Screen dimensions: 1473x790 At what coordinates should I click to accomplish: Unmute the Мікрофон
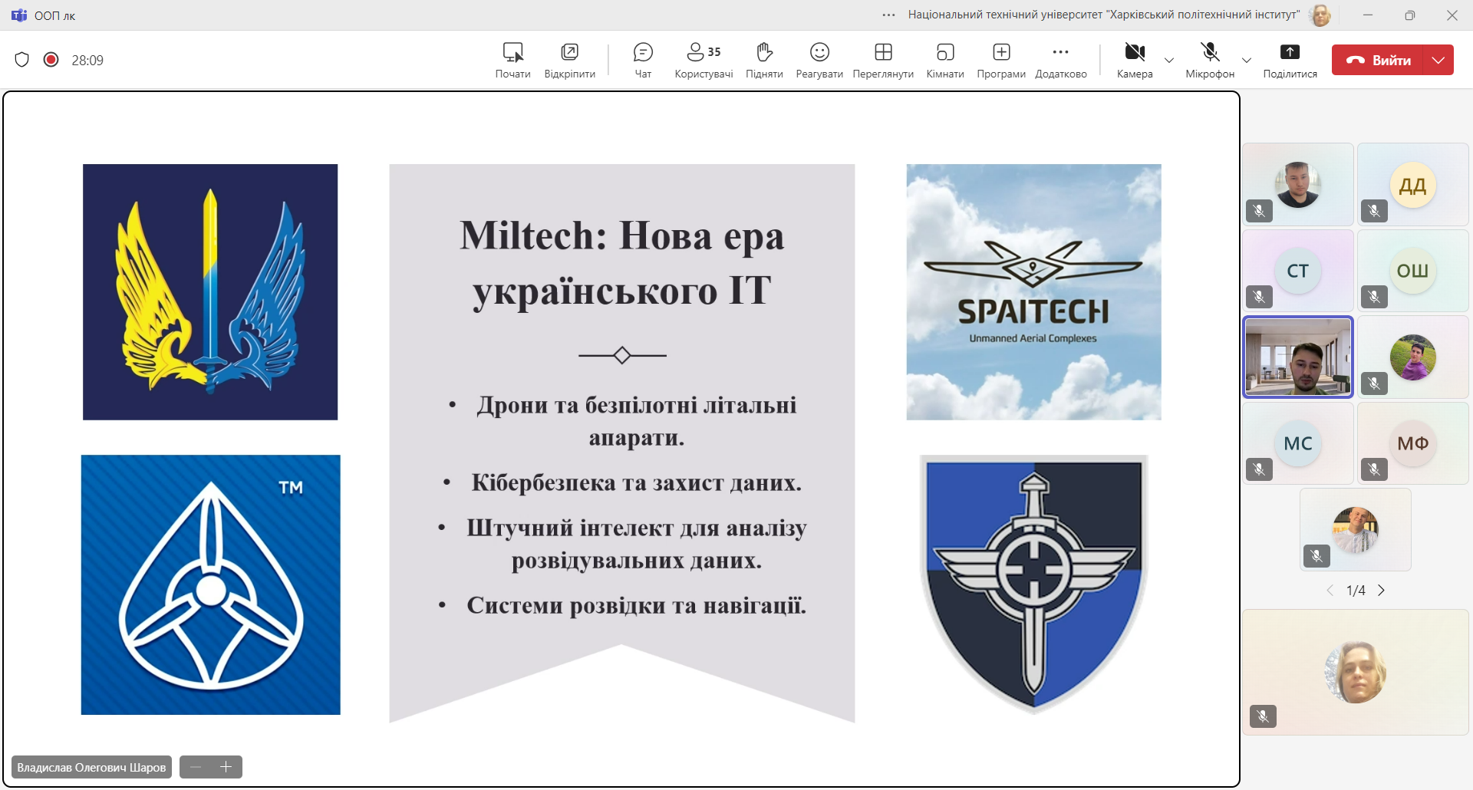[1210, 60]
